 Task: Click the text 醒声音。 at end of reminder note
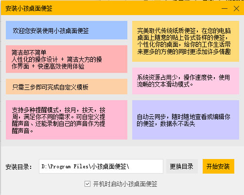[22, 131]
